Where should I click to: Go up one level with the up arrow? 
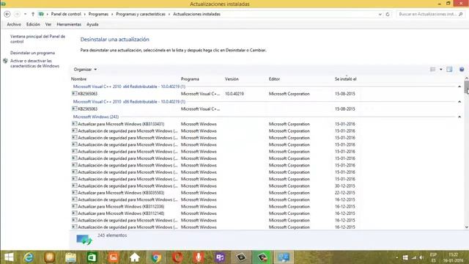tap(33, 14)
